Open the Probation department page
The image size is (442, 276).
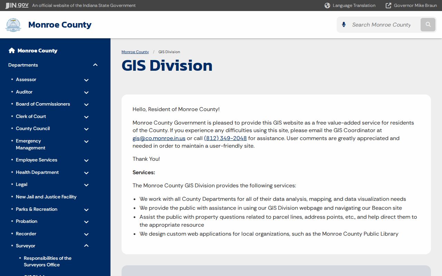(x=27, y=221)
